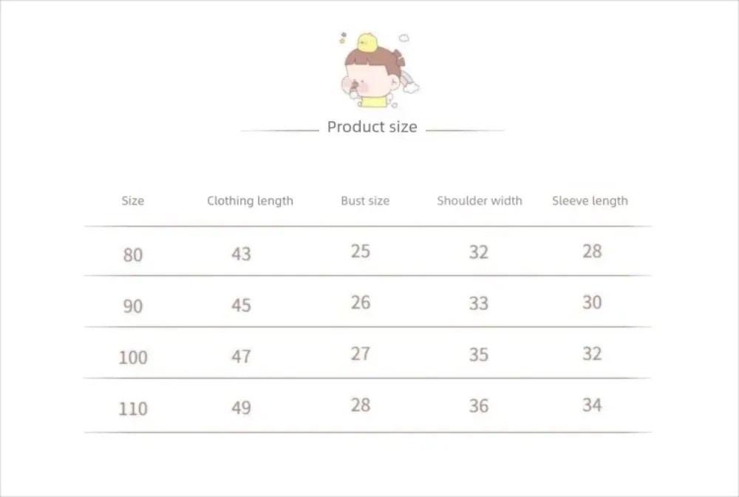Select shoulder width value 33
The width and height of the screenshot is (739, 497).
tap(479, 303)
